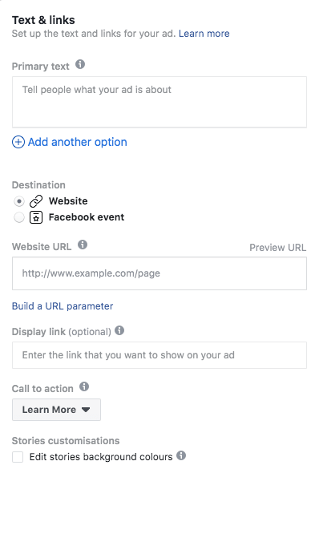Open the Build a URL parameter link
The image size is (319, 538).
(x=63, y=306)
